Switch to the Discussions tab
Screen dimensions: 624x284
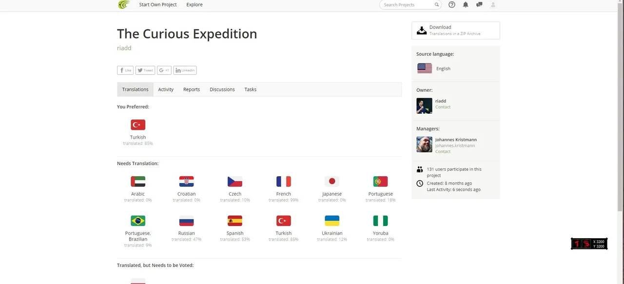point(222,89)
